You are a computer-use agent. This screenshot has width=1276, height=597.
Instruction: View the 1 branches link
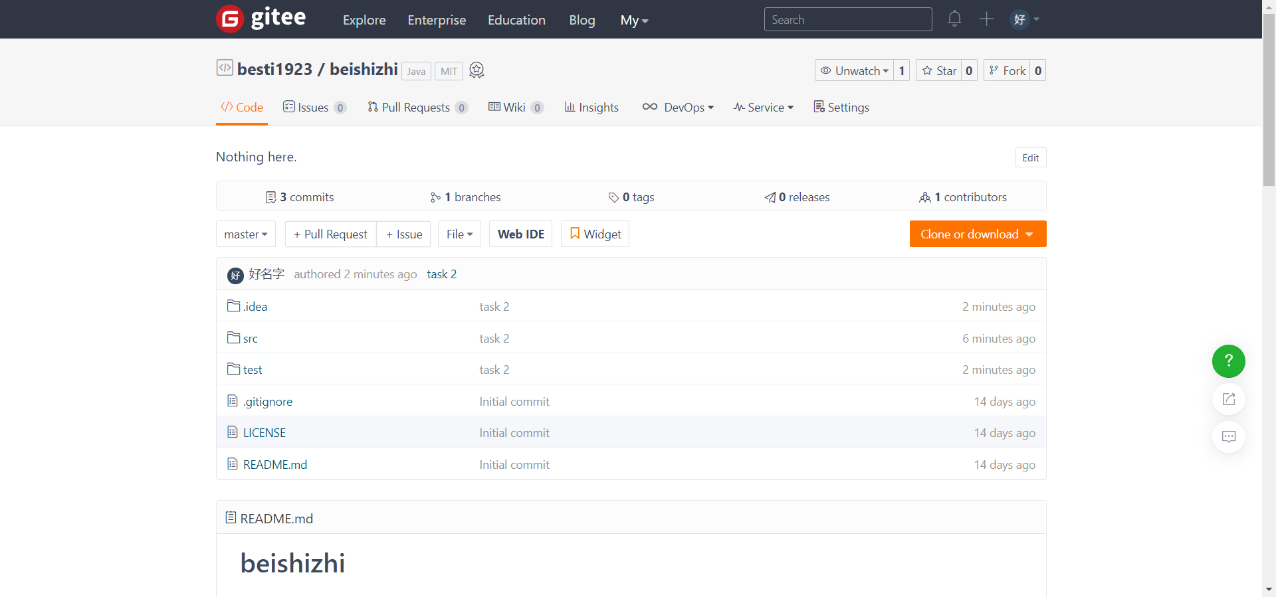click(x=465, y=197)
